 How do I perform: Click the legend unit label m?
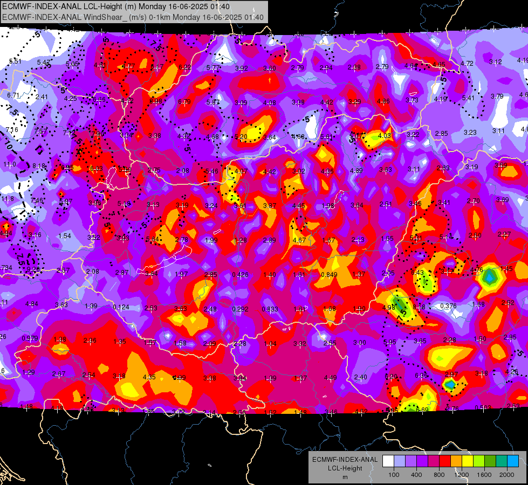pos(345,477)
